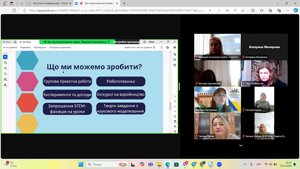Screen dimensions: 300x169
Task: Switch to 'Зал персональной конфер' browser tab
Action: point(97,3)
